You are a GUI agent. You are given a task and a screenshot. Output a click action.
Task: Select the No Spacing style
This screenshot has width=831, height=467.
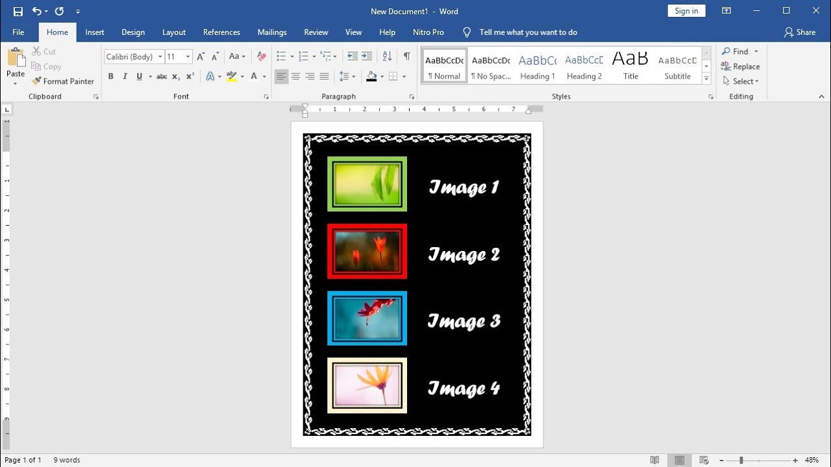[x=491, y=66]
